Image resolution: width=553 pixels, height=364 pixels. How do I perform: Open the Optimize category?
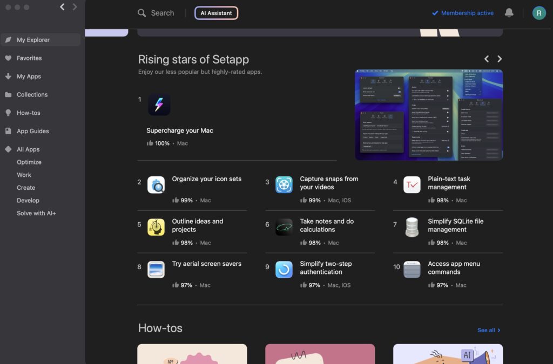pos(29,162)
